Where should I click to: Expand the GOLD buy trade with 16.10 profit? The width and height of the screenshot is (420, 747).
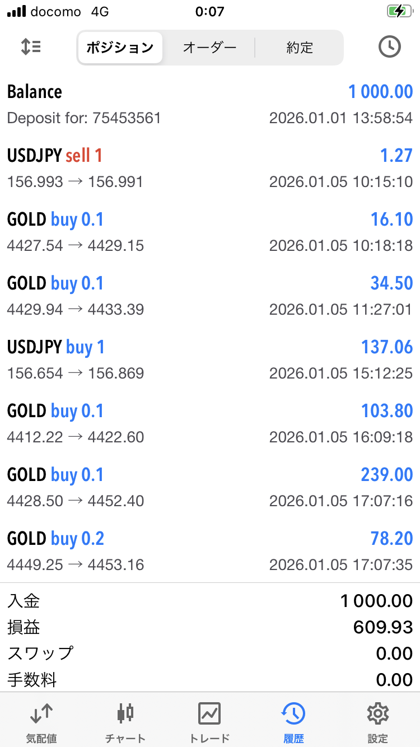coord(210,232)
